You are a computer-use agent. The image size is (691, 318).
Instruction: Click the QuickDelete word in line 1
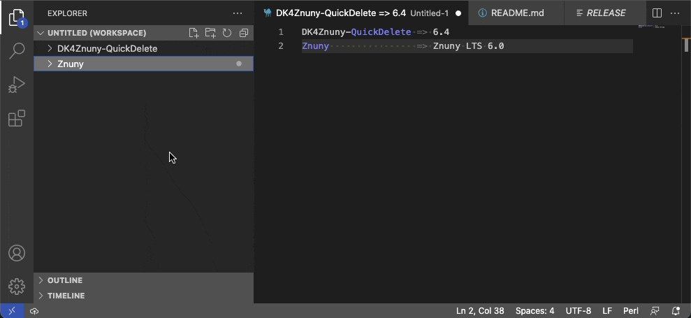tap(381, 32)
